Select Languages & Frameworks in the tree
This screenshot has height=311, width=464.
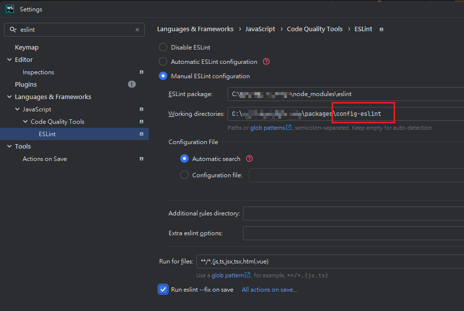point(53,97)
